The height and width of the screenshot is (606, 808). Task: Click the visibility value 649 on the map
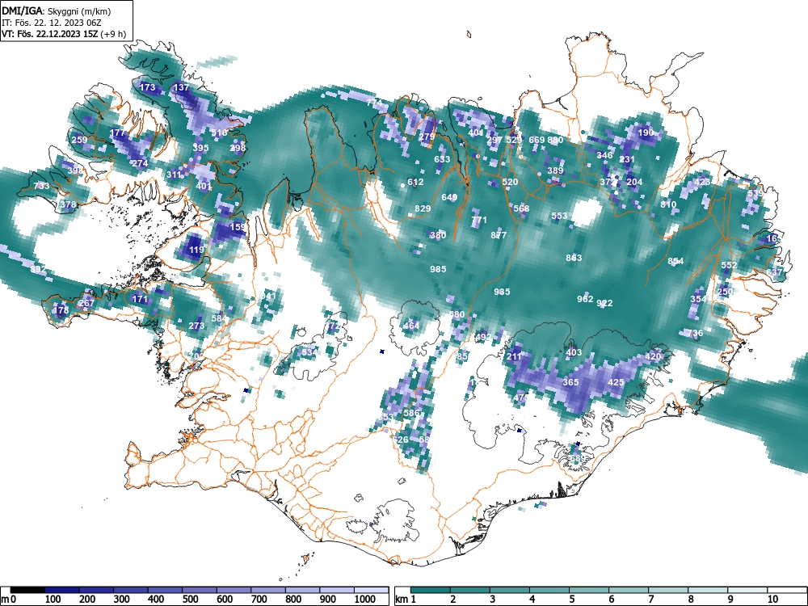[449, 197]
